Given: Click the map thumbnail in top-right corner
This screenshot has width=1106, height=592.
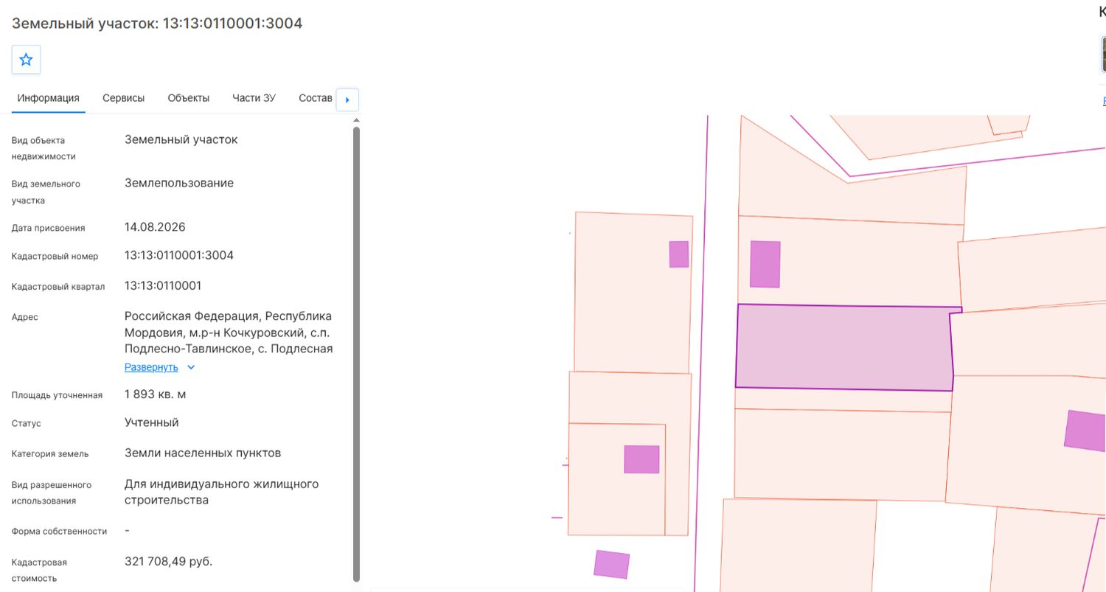Looking at the screenshot, I should pos(1104,54).
